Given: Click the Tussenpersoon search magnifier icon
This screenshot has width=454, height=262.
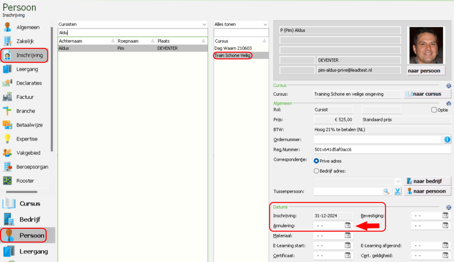Looking at the screenshot, I should click(x=386, y=192).
